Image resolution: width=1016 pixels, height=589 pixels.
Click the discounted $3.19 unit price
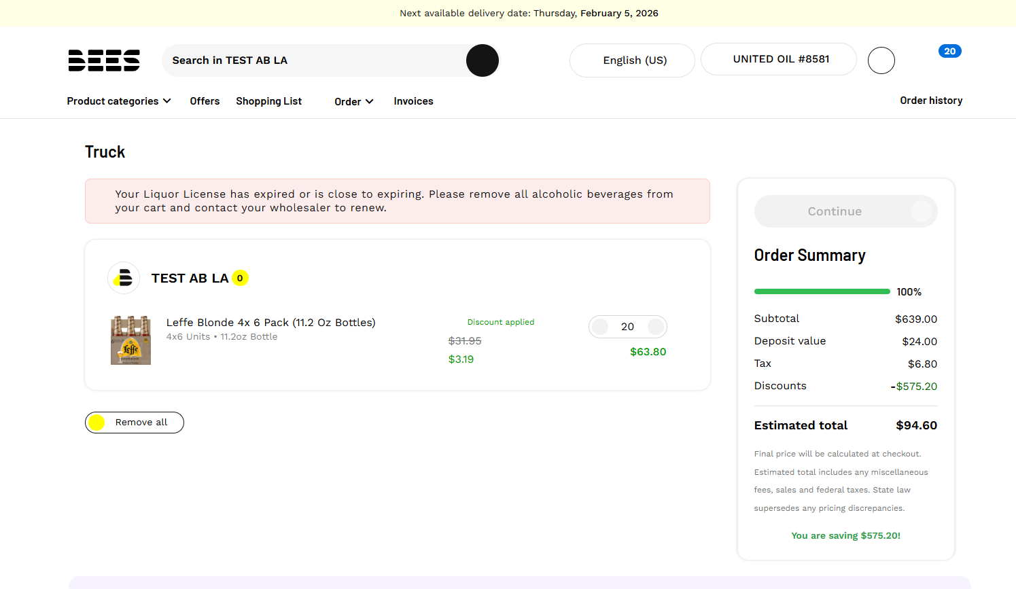(x=461, y=359)
